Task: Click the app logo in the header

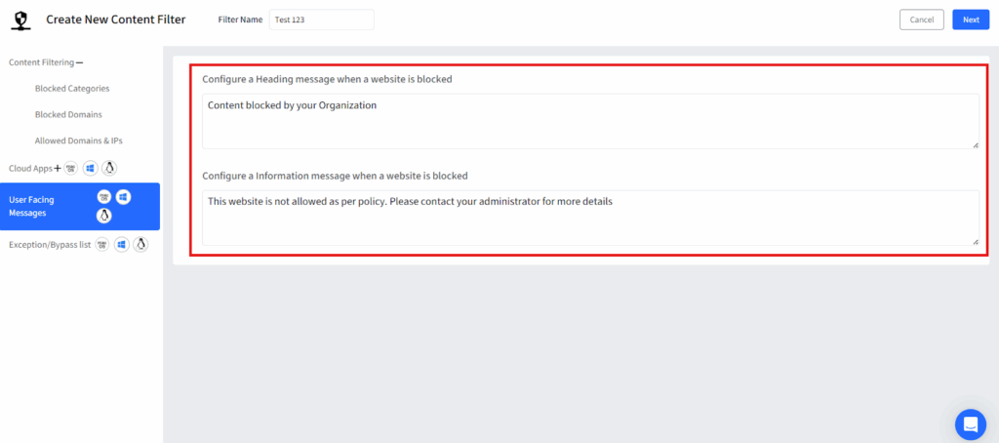Action: 19,20
